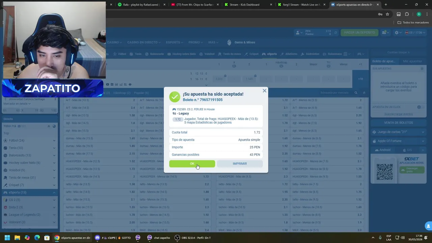
Task: Select the Tenis sport tab
Action: coord(136,54)
